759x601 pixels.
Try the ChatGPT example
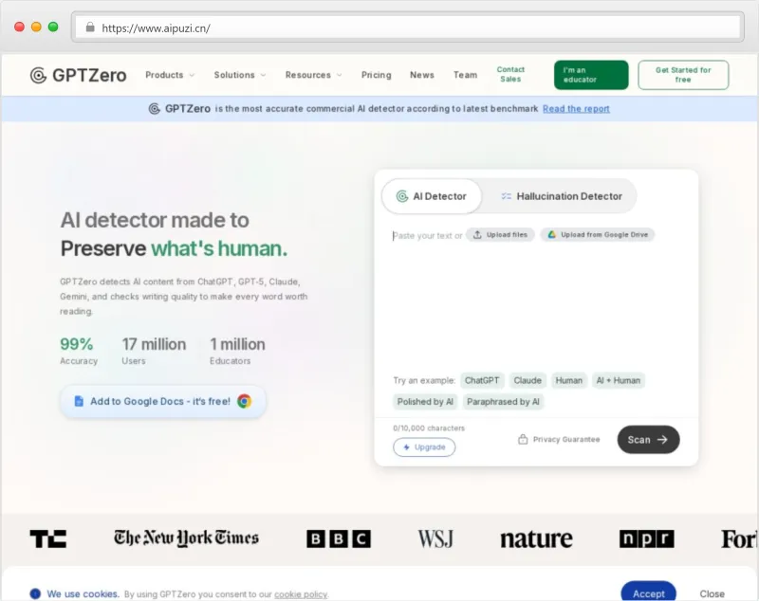pos(482,380)
